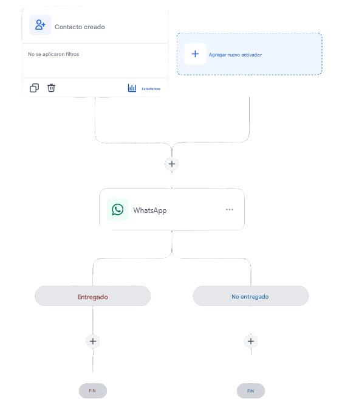This screenshot has width=342, height=413.
Task: Select the WhatsApp action title
Action: point(149,210)
